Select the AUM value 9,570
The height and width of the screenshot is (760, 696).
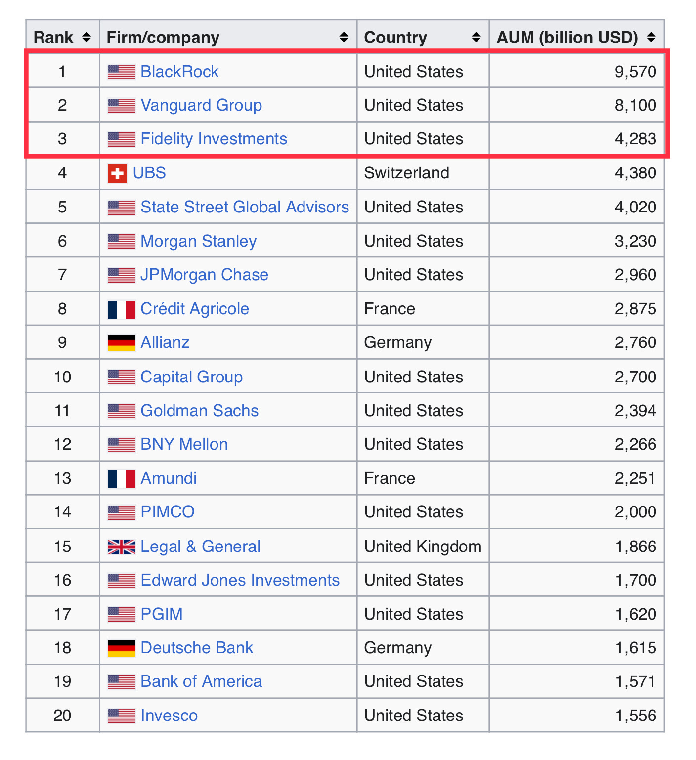636,72
